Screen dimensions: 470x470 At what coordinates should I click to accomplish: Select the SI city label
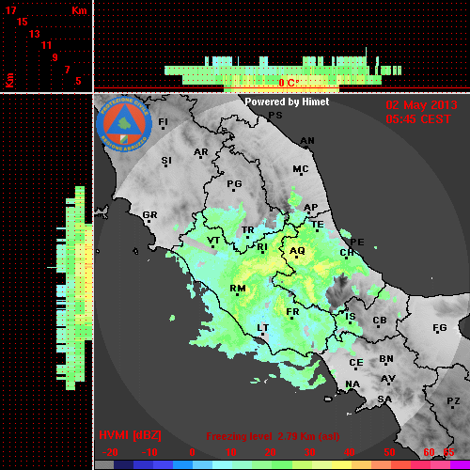pyautogui.click(x=166, y=161)
